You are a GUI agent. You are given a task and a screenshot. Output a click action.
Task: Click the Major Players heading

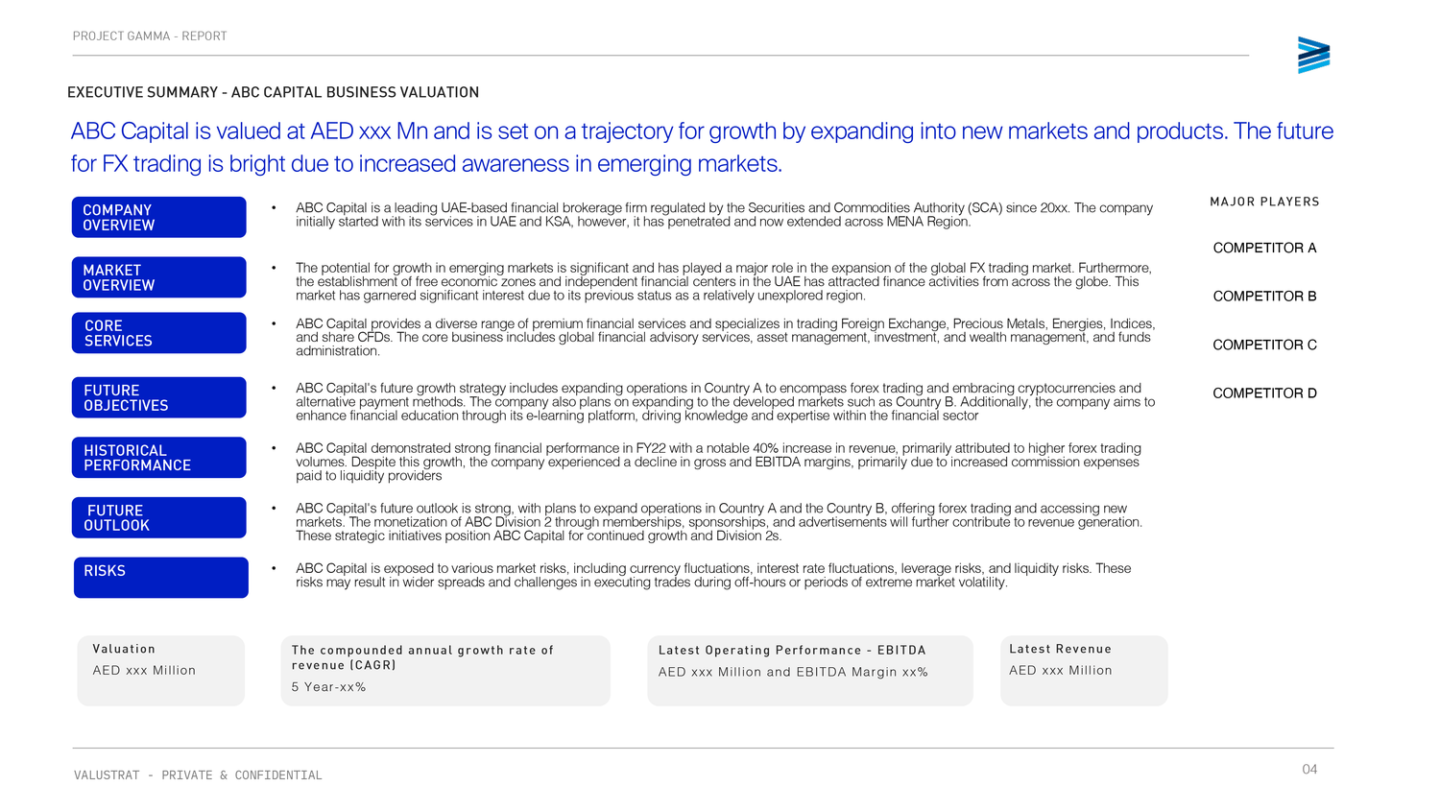pos(1264,202)
